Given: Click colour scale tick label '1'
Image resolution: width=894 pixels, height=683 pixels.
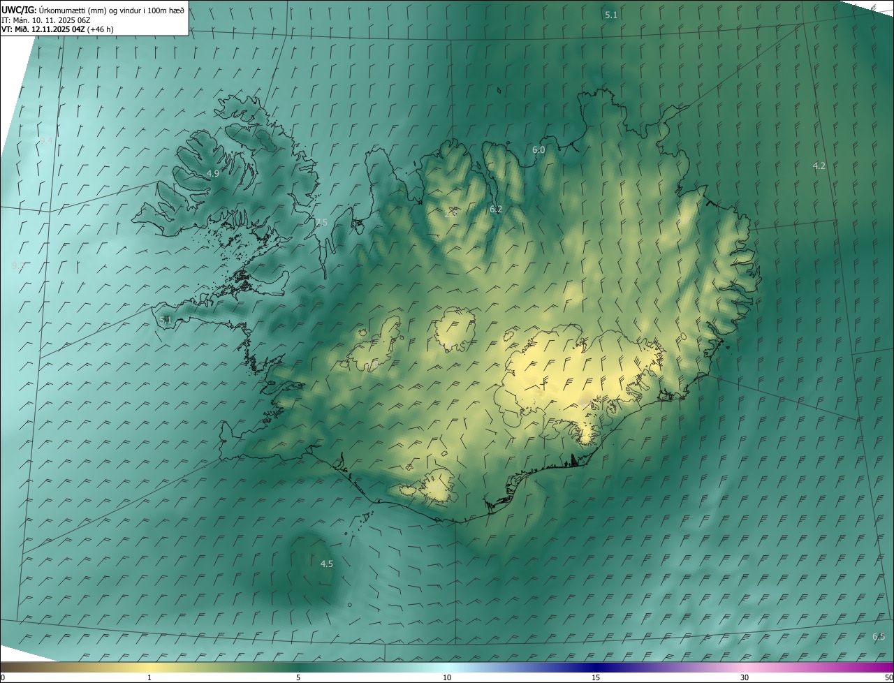Looking at the screenshot, I should tap(149, 677).
